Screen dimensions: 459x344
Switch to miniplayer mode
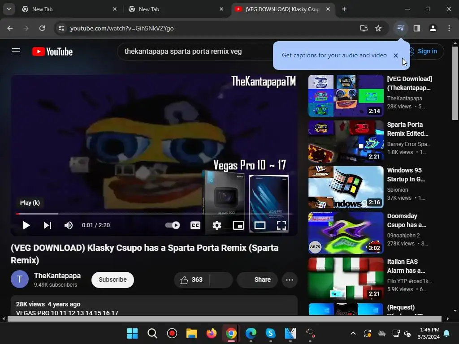click(x=238, y=225)
